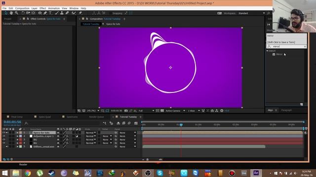
Task: Hide the layer 3 BG layer
Action: point(4,140)
